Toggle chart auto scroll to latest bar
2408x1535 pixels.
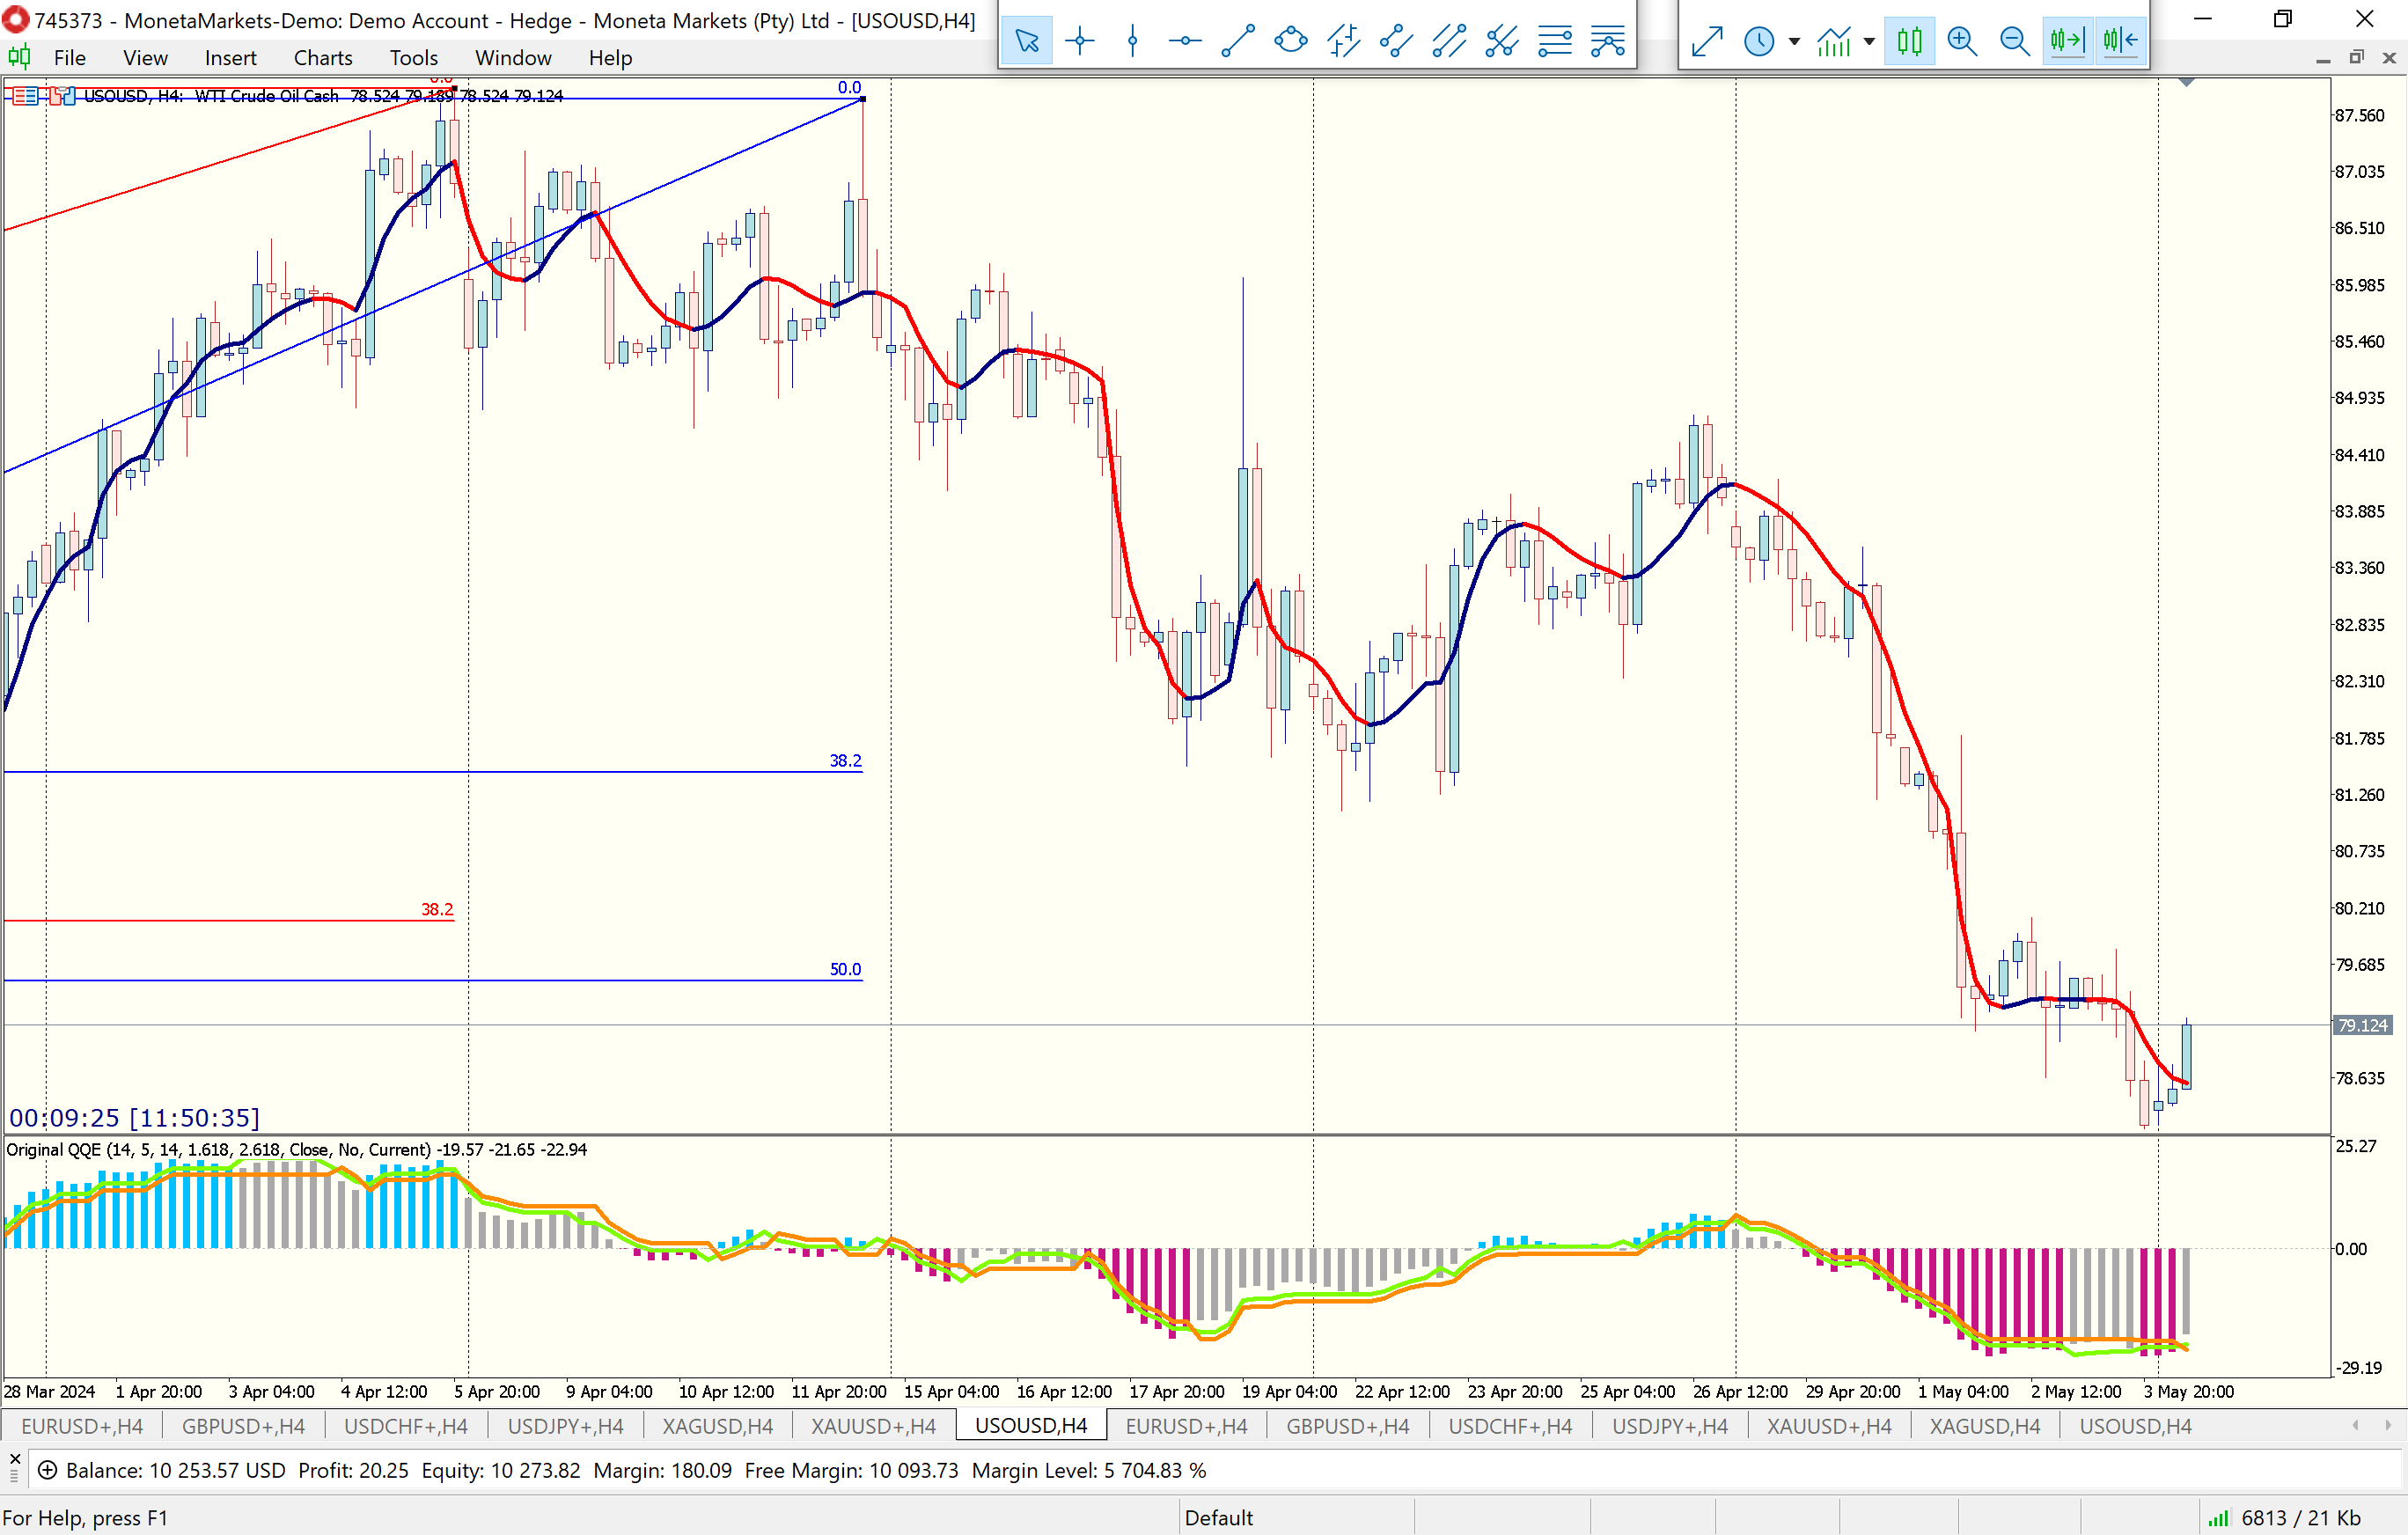click(x=2067, y=41)
